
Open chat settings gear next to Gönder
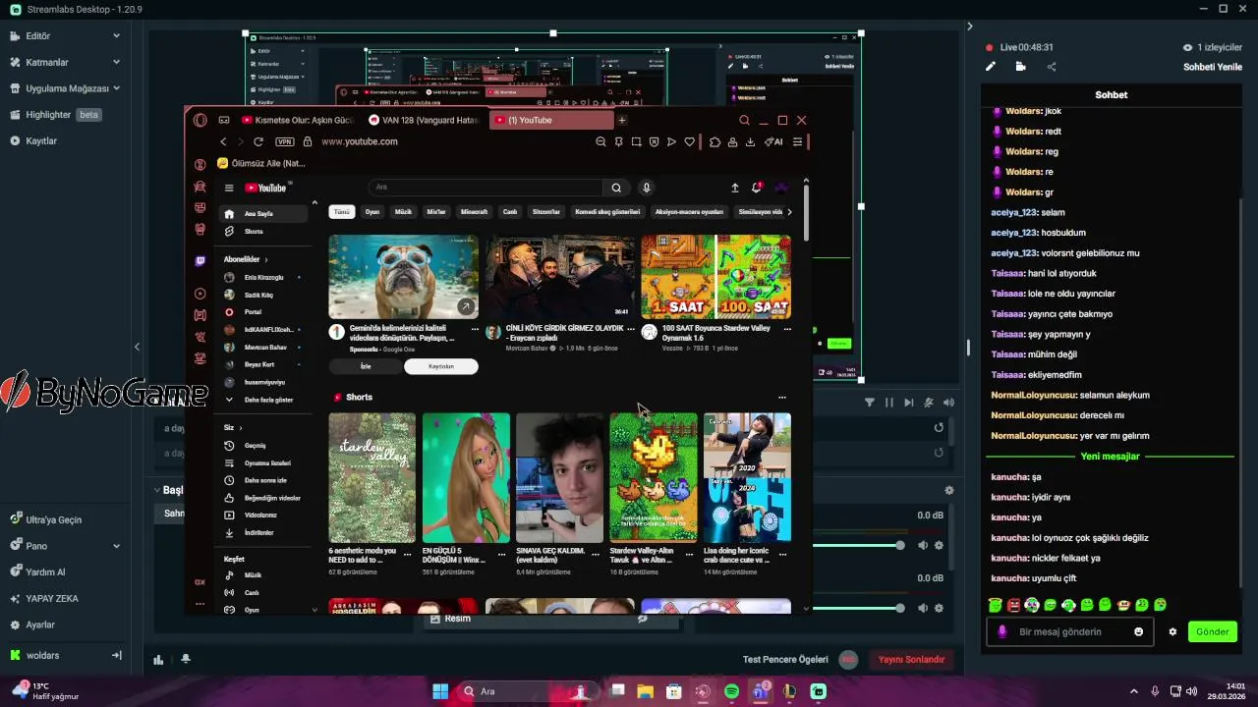[x=1172, y=632]
